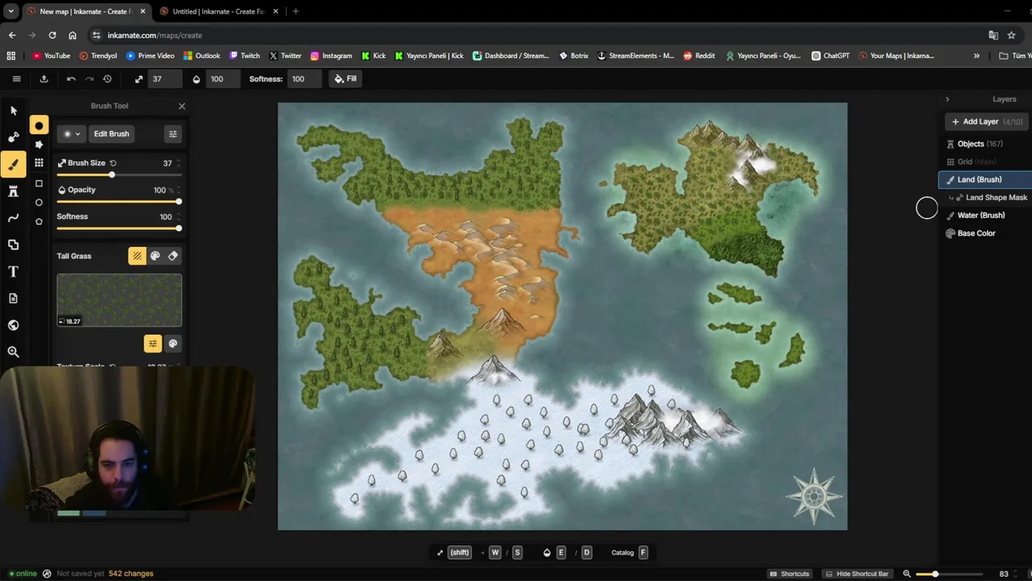The width and height of the screenshot is (1032, 581).
Task: Select the Pattern/Shape overlap tool
Action: (13, 245)
